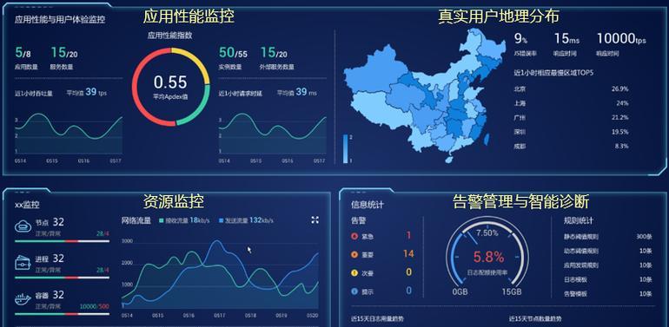Select the 成都 8.3% row
Viewport: 669px width, 327px height.
tap(571, 146)
